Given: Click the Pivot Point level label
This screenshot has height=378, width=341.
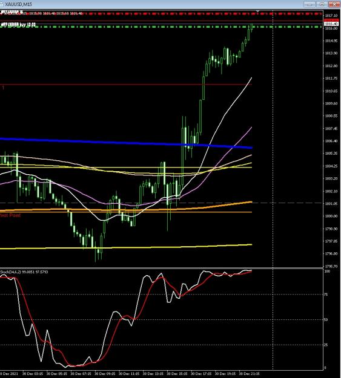Looking at the screenshot, I should click(10, 215).
